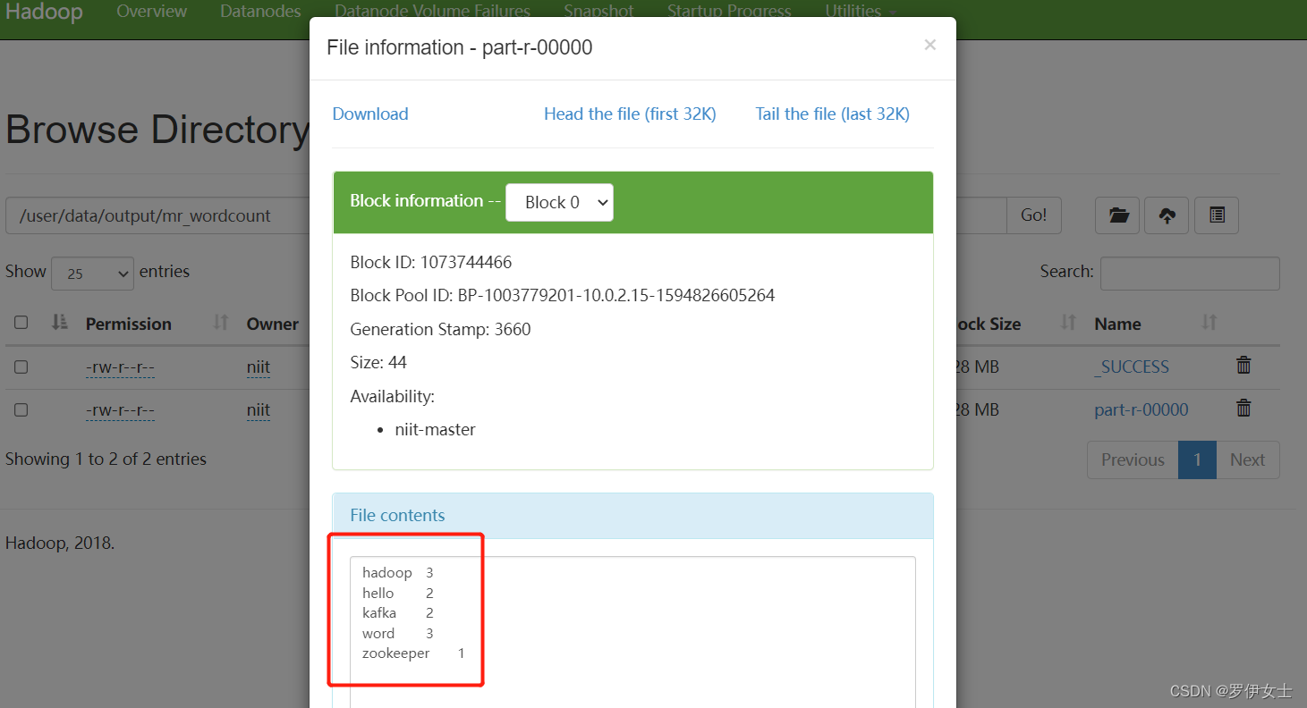This screenshot has height=708, width=1307.
Task: Select page 1 in pagination
Action: [x=1197, y=459]
